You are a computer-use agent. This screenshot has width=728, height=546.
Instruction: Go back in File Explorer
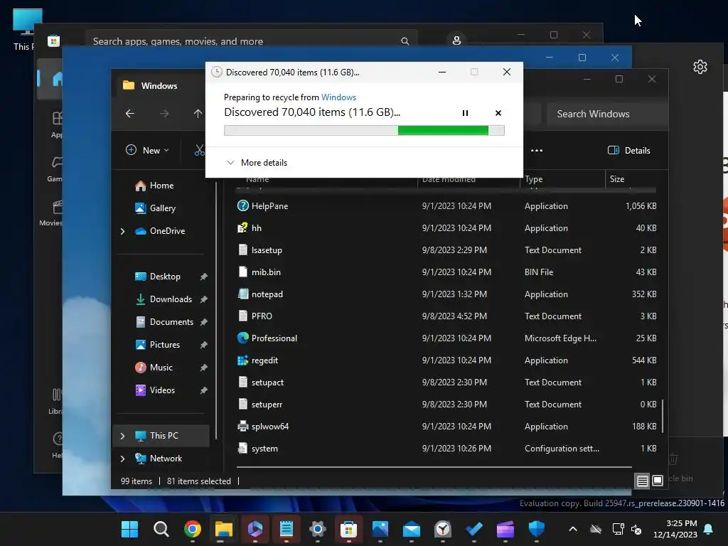[x=130, y=113]
